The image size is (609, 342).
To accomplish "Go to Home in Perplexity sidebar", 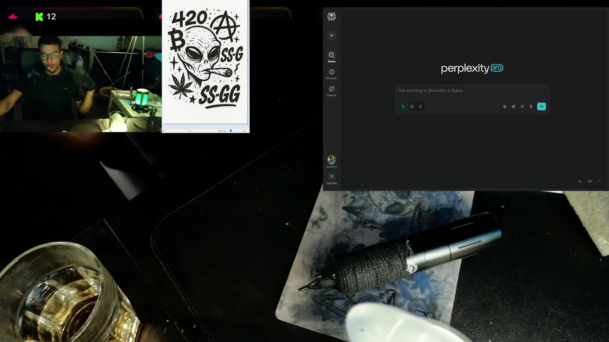I will click(332, 57).
